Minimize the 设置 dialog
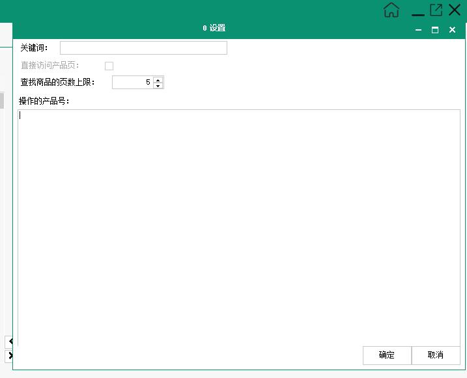 (x=418, y=30)
